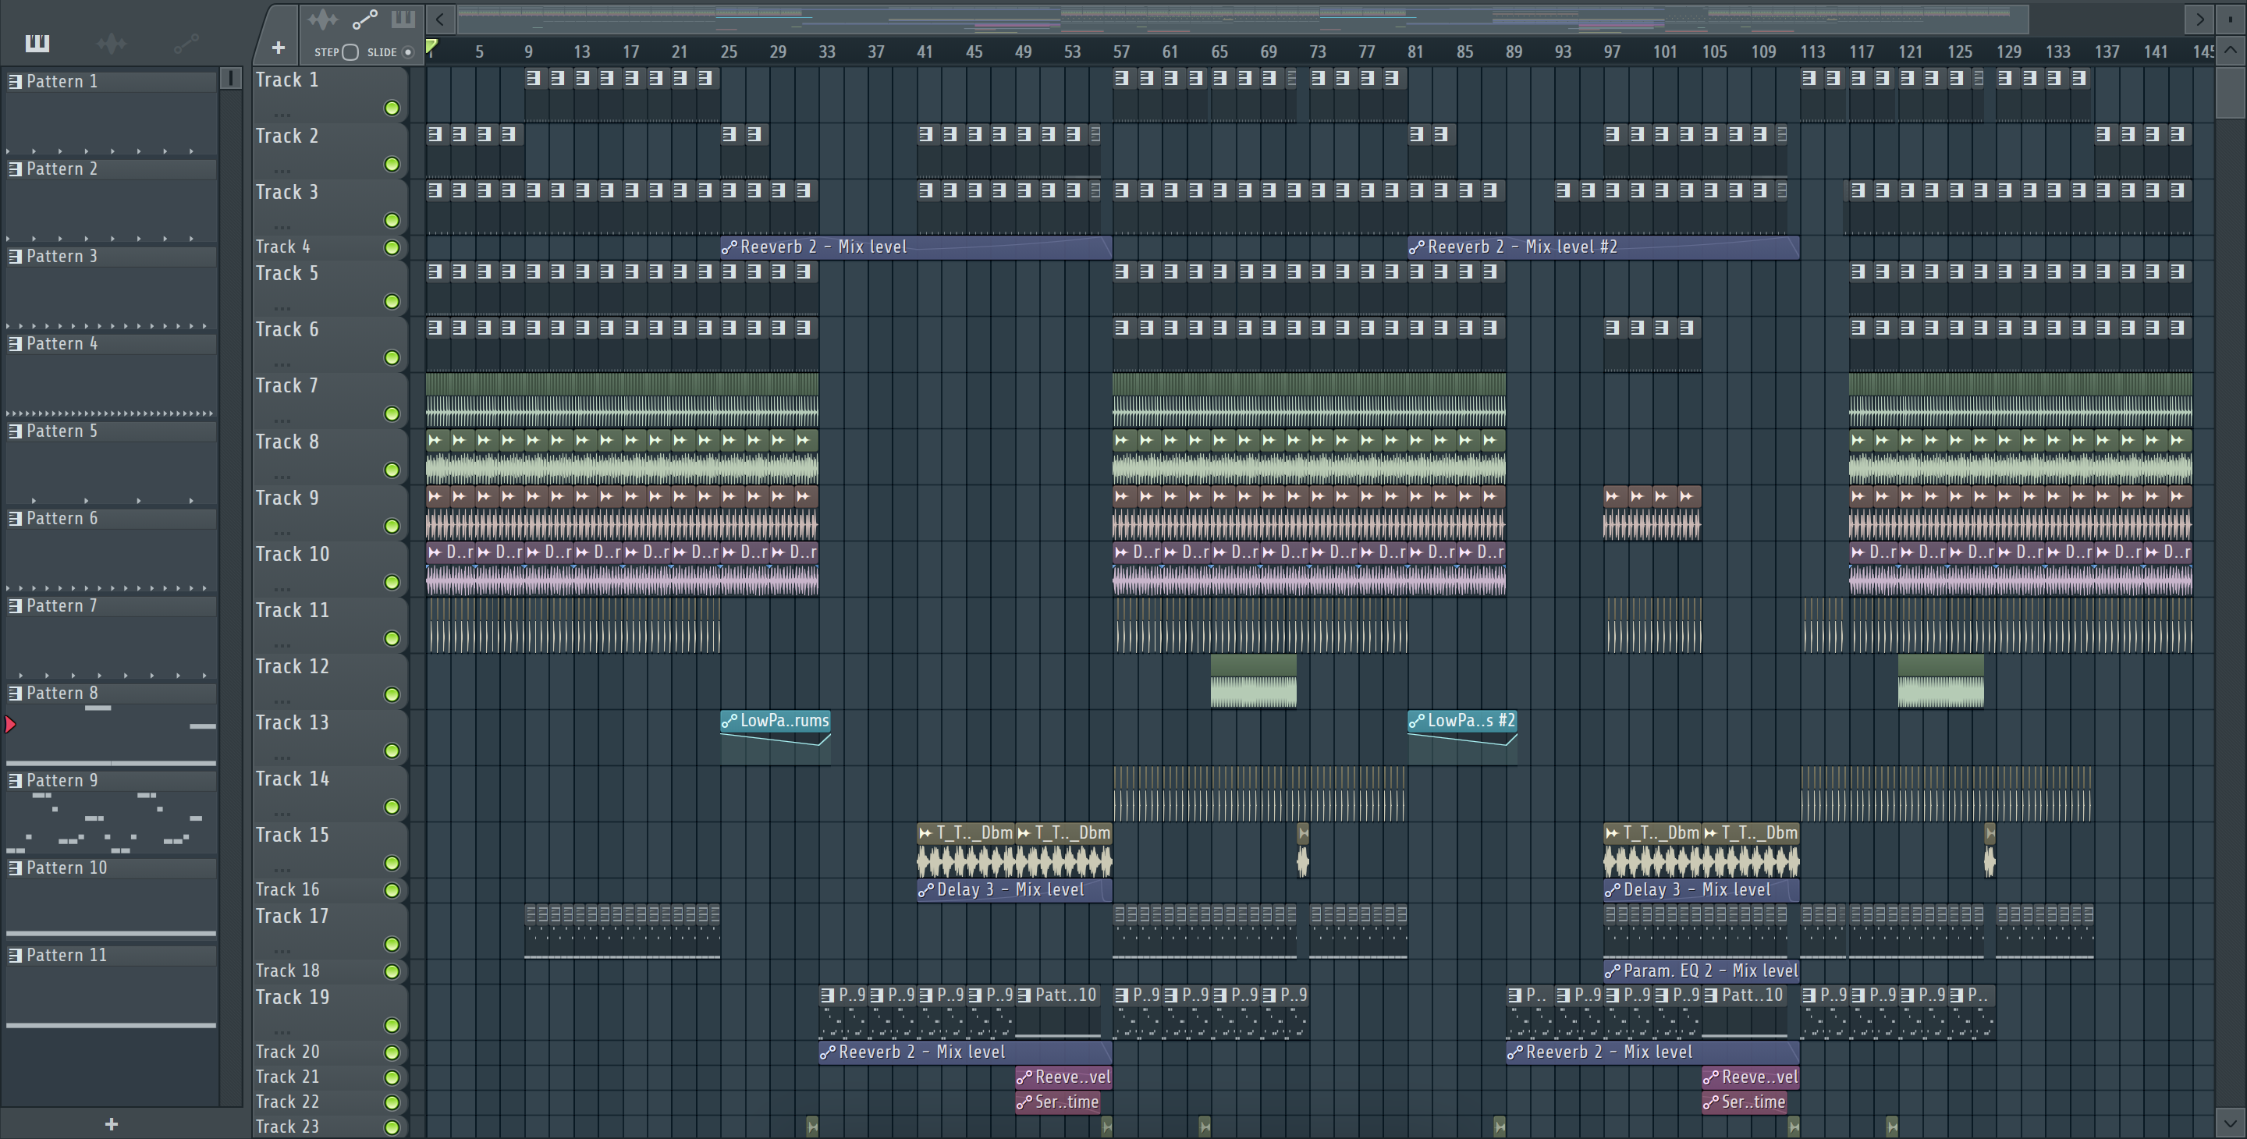Select the Track 8 header
The image size is (2247, 1139).
[x=330, y=456]
